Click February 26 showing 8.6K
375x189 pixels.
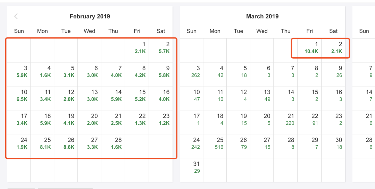coord(66,143)
